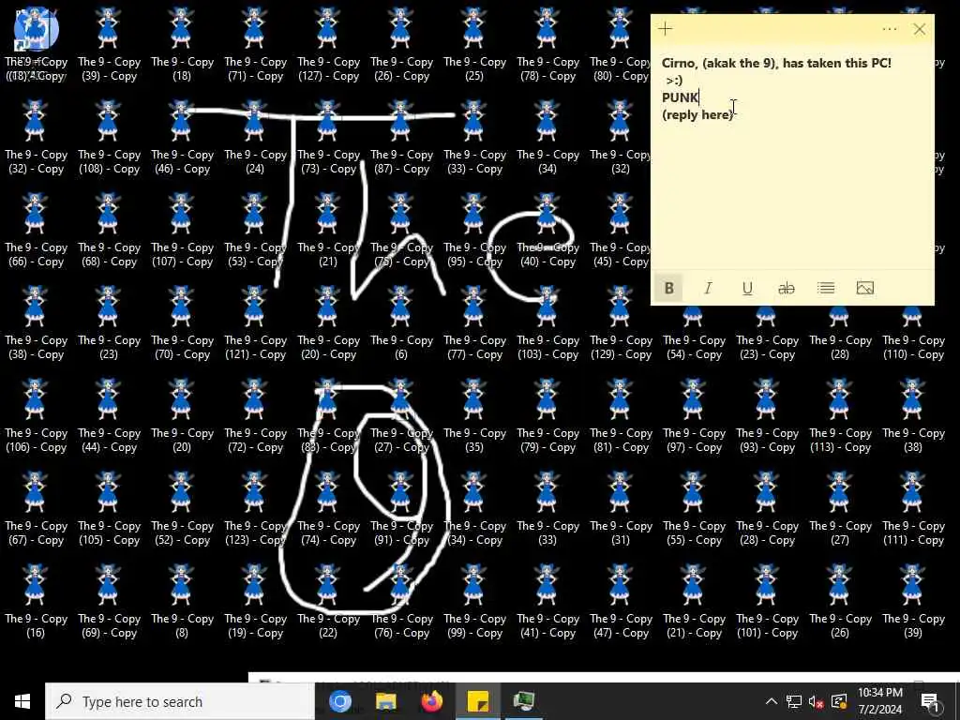Select 'The 9 - Copy (46) - Copy' icon

(x=182, y=137)
